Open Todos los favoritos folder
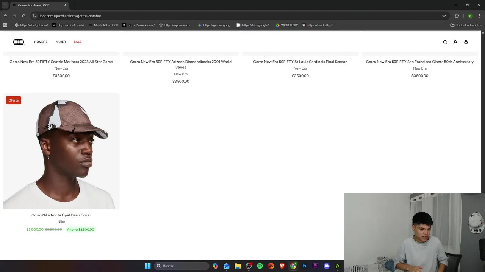 (x=466, y=25)
